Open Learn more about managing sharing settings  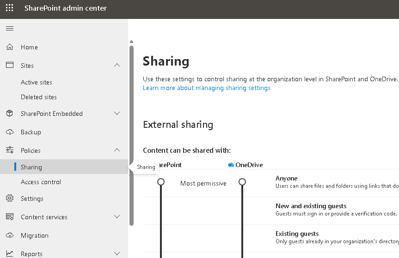(206, 88)
